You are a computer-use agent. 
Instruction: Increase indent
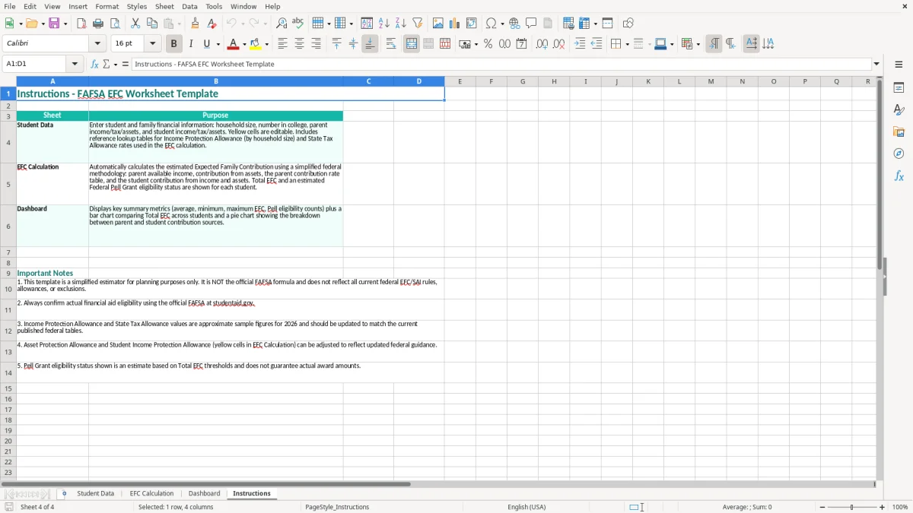click(x=580, y=44)
